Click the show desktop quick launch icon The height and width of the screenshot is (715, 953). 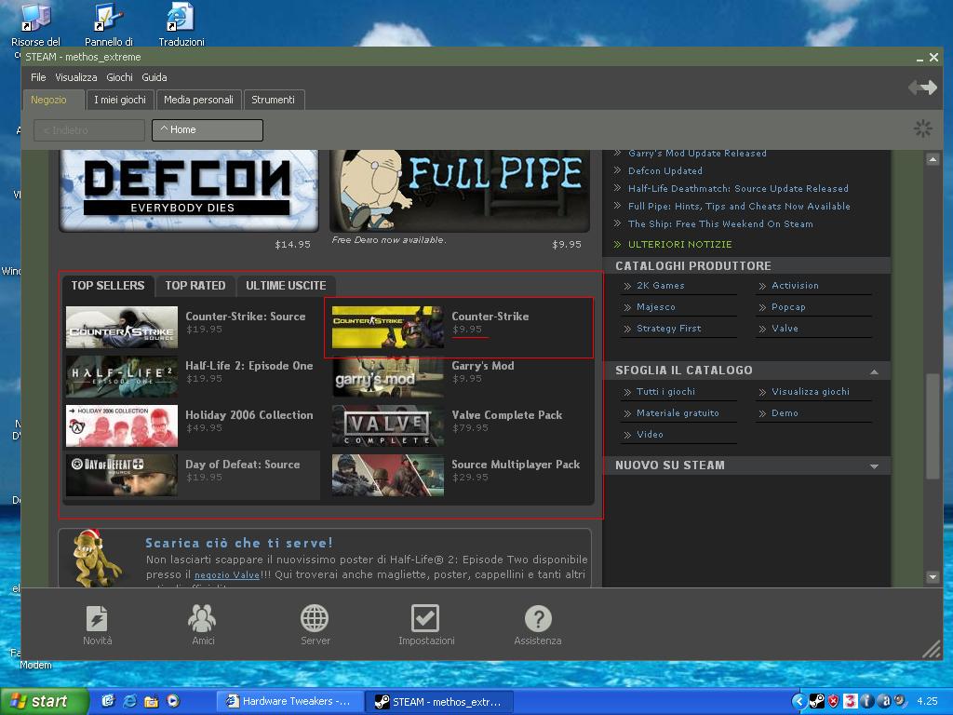point(108,701)
